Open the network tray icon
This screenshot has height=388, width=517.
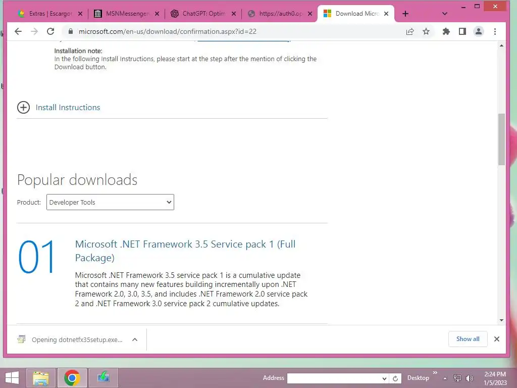pyautogui.click(x=457, y=378)
